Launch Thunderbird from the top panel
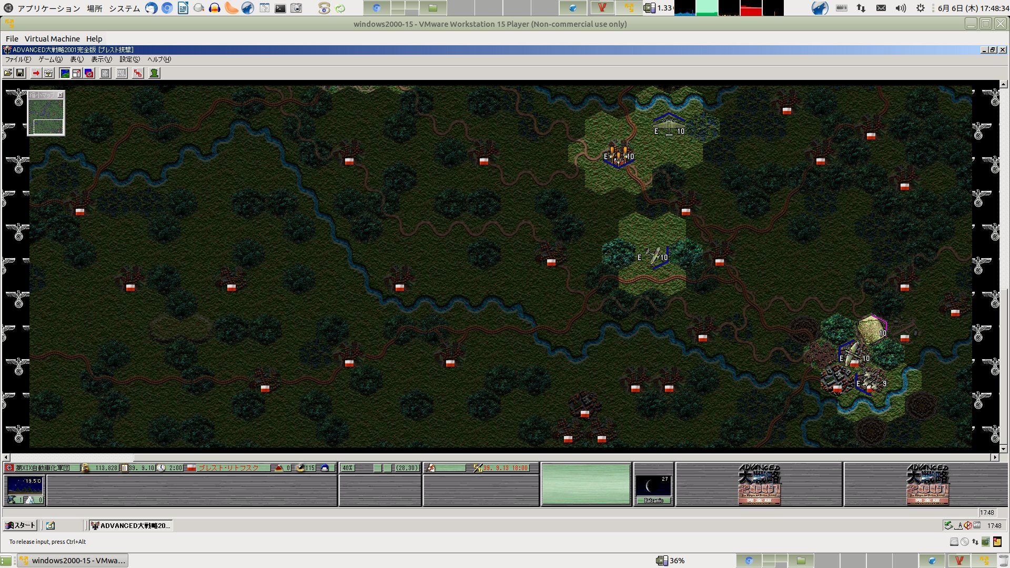Image resolution: width=1010 pixels, height=568 pixels. click(x=151, y=8)
